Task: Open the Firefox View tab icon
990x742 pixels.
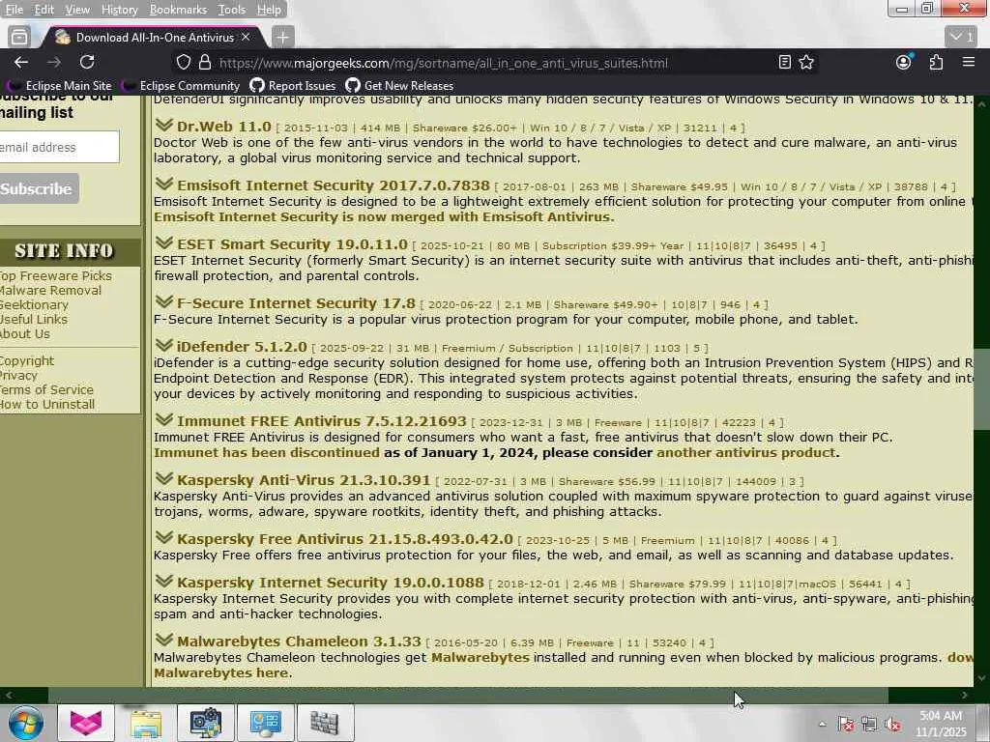Action: pos(19,38)
